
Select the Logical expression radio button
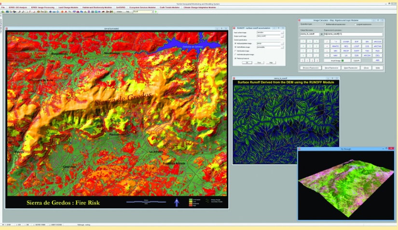click(355, 24)
